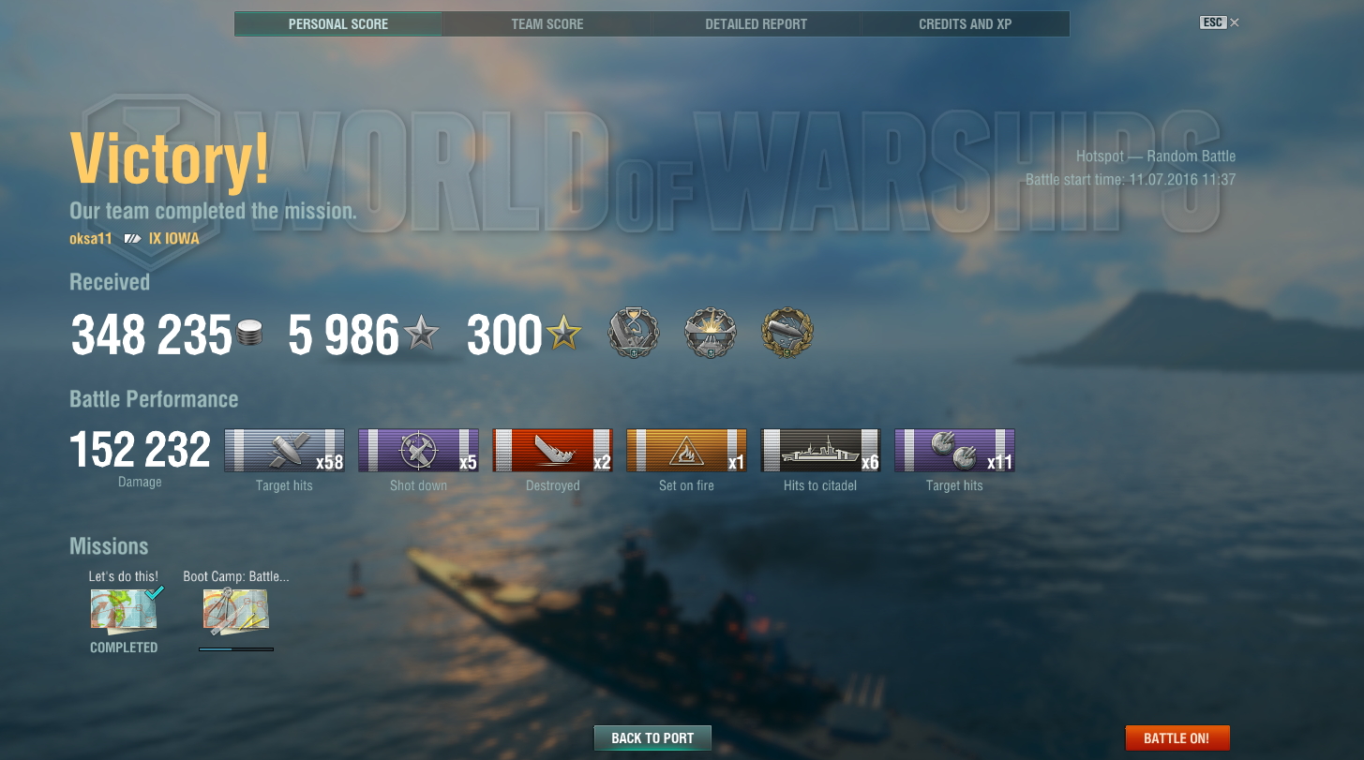
Task: Click the silver credits coin icon
Action: coord(249,334)
